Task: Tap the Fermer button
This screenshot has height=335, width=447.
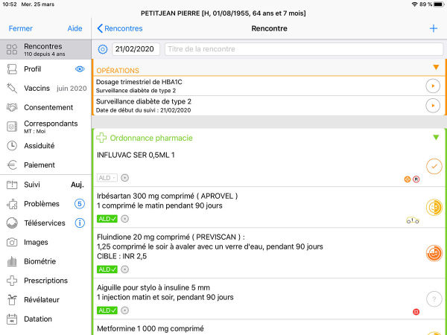Action: coord(20,28)
